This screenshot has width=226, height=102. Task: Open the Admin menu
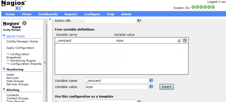point(126,14)
